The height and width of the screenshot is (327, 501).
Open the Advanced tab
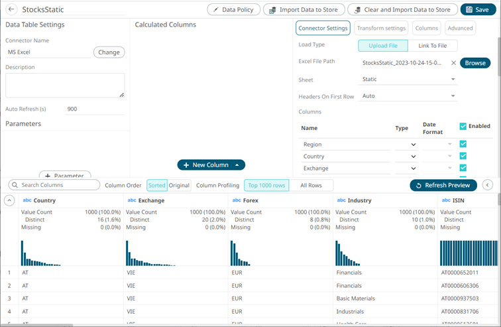point(460,29)
